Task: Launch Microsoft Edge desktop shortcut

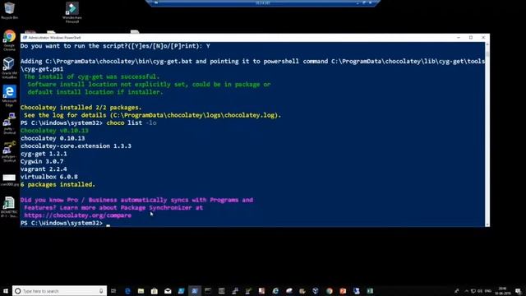Action: 9,96
